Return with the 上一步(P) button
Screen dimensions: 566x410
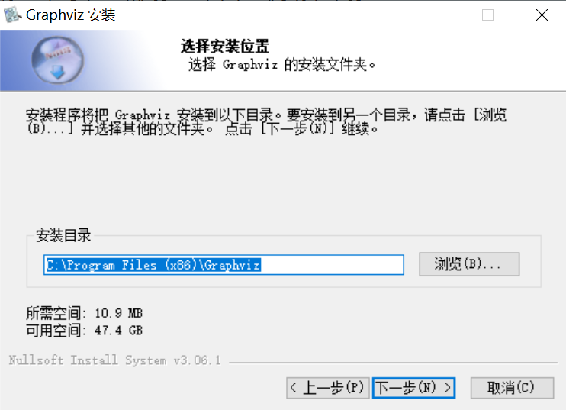point(328,388)
